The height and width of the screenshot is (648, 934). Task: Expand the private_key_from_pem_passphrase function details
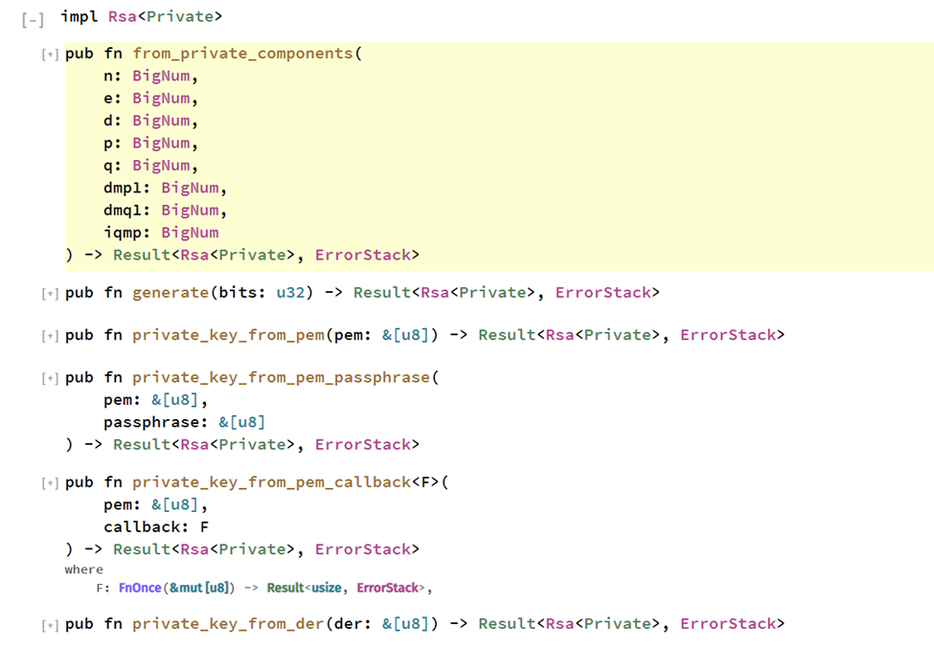pyautogui.click(x=49, y=377)
